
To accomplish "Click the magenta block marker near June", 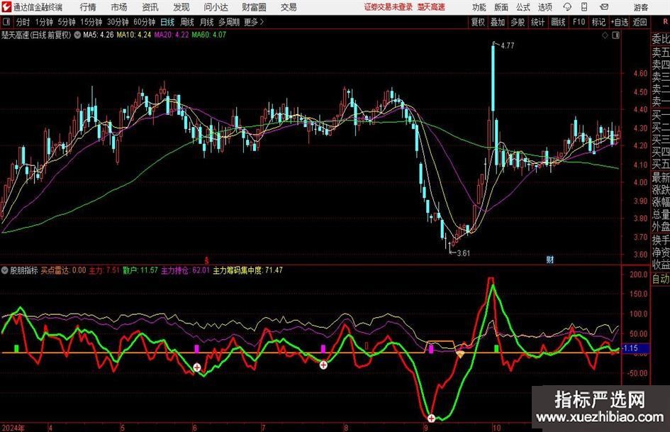I will click(196, 348).
